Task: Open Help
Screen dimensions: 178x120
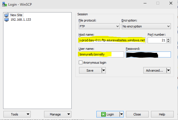Action: (x=162, y=114)
